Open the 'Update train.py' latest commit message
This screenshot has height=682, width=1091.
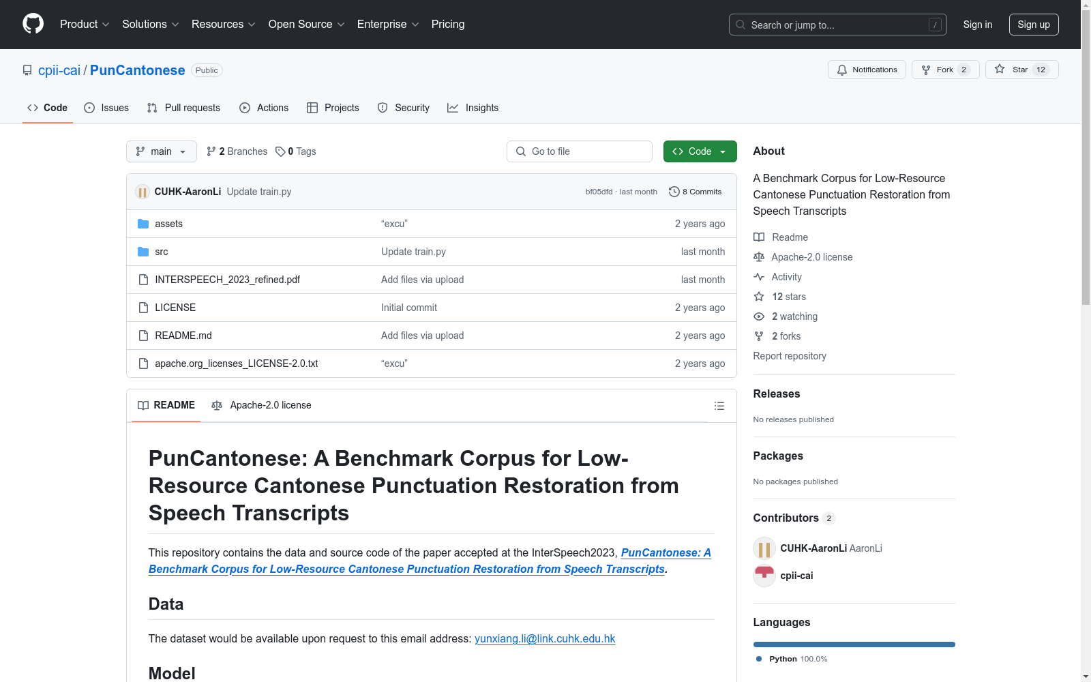(x=259, y=192)
